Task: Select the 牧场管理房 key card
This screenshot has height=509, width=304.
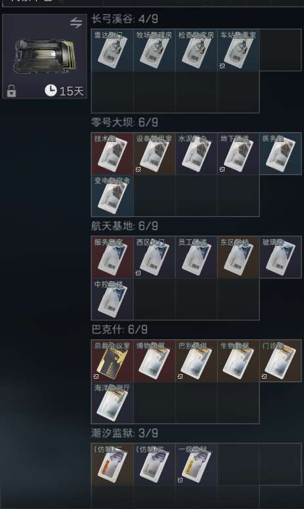Action: (154, 50)
